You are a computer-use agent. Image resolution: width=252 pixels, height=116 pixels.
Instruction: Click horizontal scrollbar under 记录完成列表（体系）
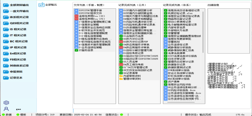(181, 102)
